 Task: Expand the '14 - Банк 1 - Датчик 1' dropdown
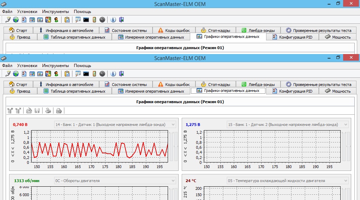(x=172, y=125)
